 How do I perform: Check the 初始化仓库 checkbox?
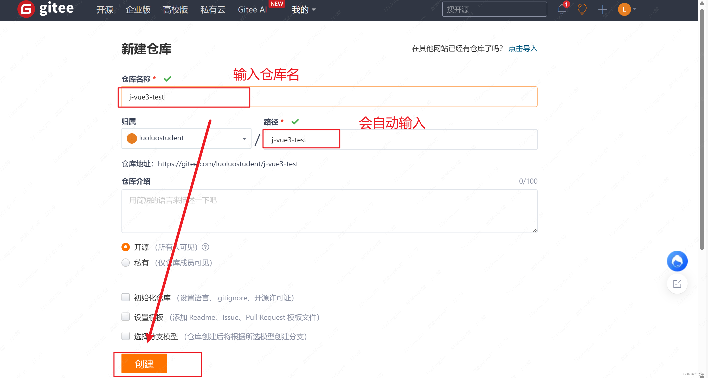[126, 297]
